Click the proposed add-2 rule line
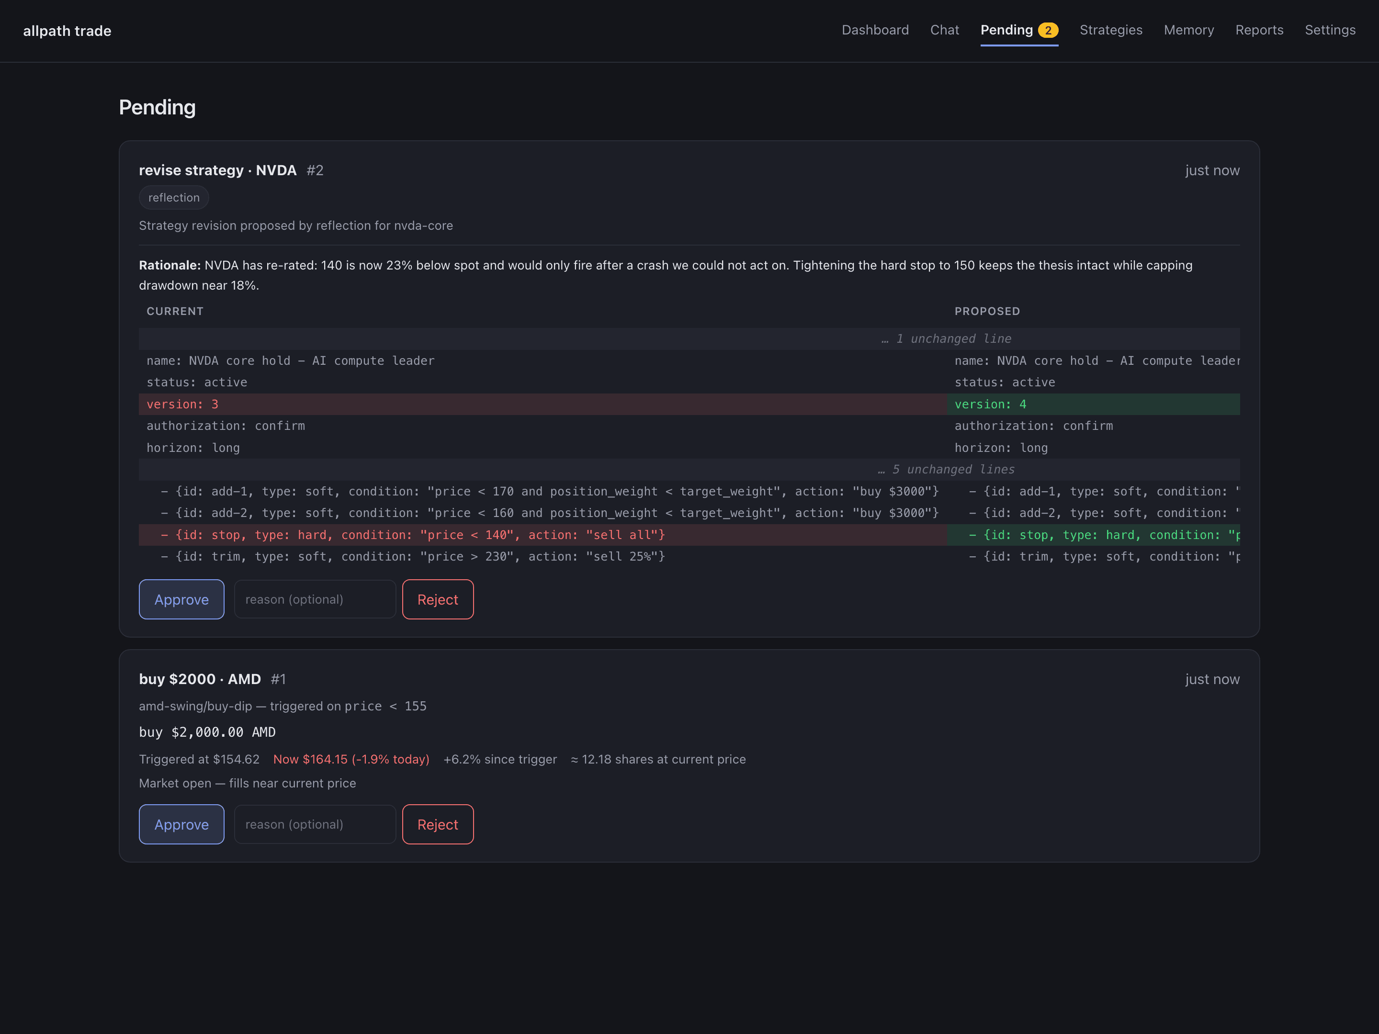This screenshot has width=1379, height=1034. pyautogui.click(x=1094, y=513)
